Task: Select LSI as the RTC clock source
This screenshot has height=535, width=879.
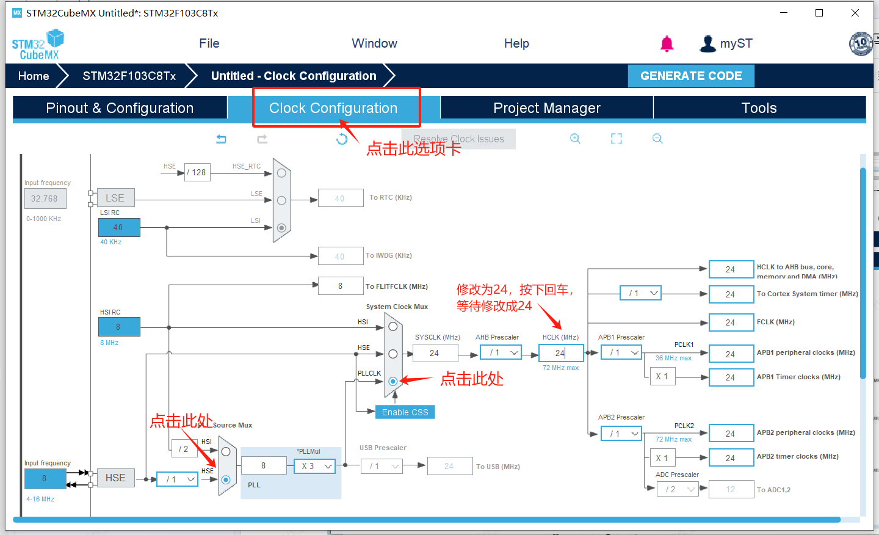Action: pyautogui.click(x=281, y=228)
